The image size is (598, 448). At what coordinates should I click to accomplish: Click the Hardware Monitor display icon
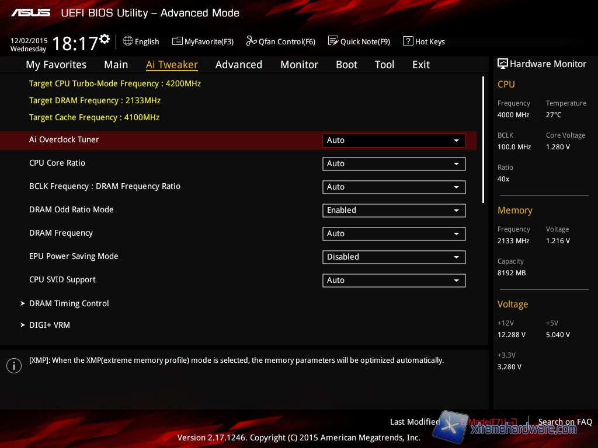pos(502,64)
